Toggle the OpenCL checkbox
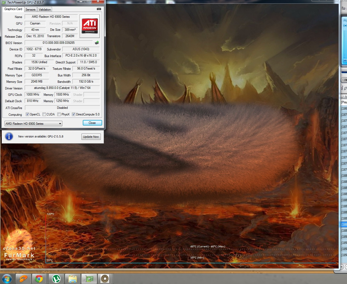347x284 pixels. pos(27,114)
